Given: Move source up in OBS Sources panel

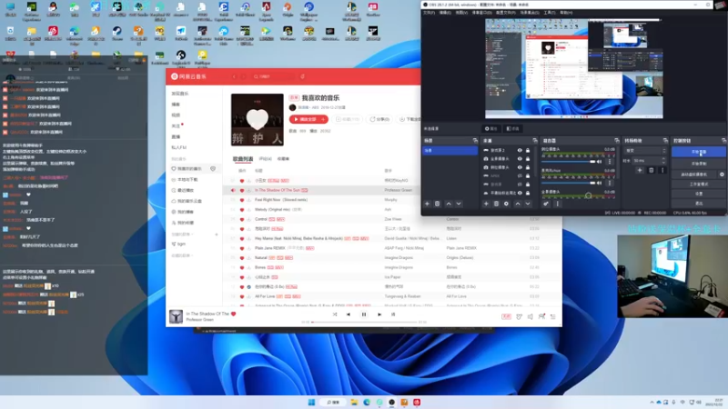Looking at the screenshot, I should coord(518,204).
